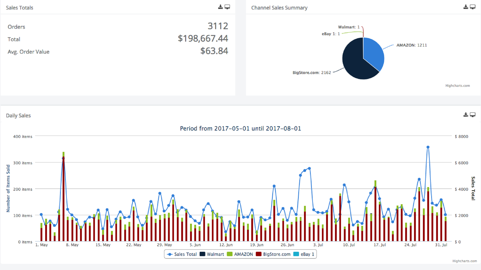Click the "BigStore.com: 2162" pie label
This screenshot has width=481, height=270.
click(311, 73)
